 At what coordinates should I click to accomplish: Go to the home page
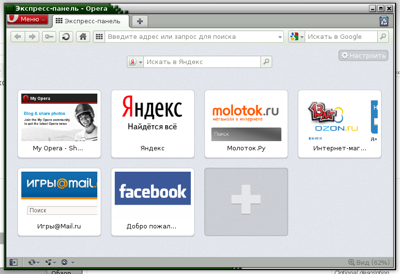[x=83, y=37]
